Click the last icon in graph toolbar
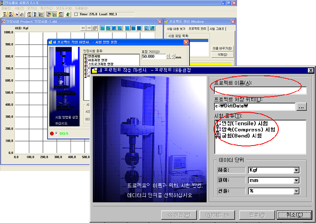This screenshot has width=316, height=223. coord(152,28)
